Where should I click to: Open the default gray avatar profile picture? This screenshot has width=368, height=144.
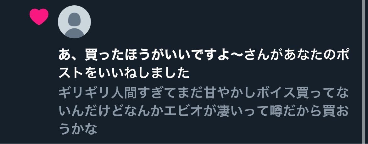click(x=74, y=22)
